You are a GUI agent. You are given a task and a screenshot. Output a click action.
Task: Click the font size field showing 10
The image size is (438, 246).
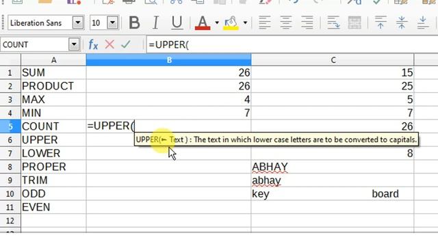tap(99, 23)
